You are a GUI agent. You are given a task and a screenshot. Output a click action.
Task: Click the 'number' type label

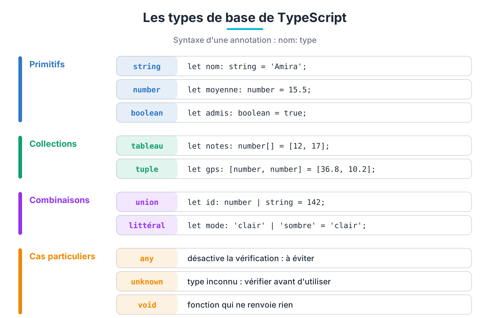pyautogui.click(x=147, y=89)
